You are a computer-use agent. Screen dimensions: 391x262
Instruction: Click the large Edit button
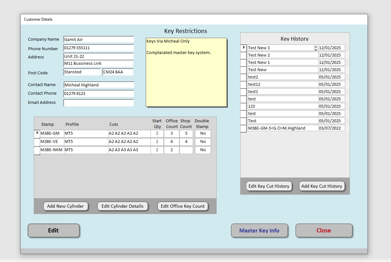(53, 231)
